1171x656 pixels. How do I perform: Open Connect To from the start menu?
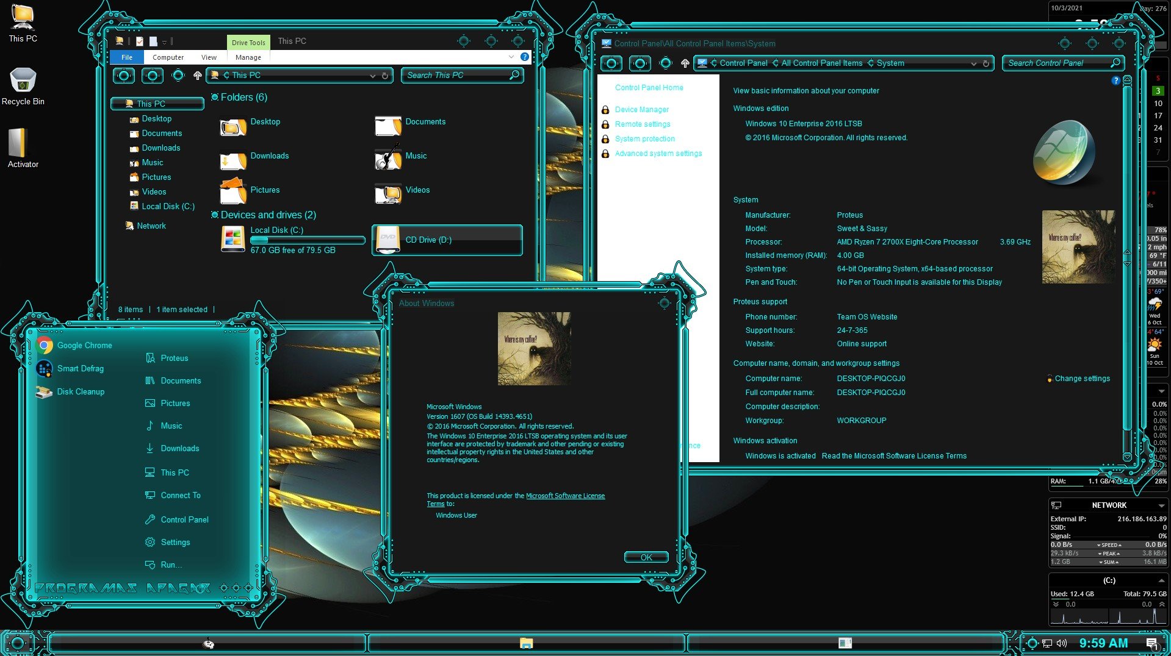pyautogui.click(x=173, y=495)
